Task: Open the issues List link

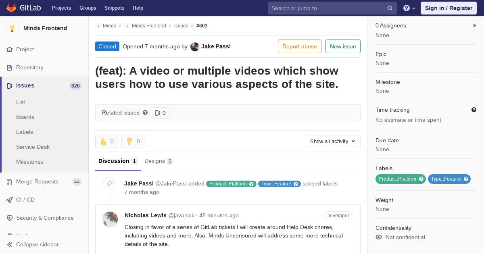Action: click(21, 102)
